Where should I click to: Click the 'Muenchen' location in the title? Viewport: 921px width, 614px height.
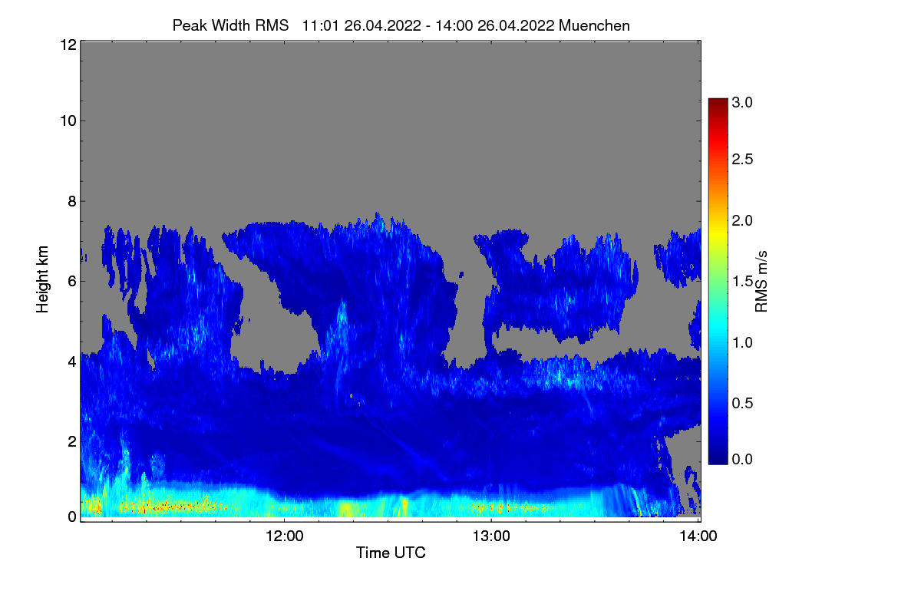594,25
